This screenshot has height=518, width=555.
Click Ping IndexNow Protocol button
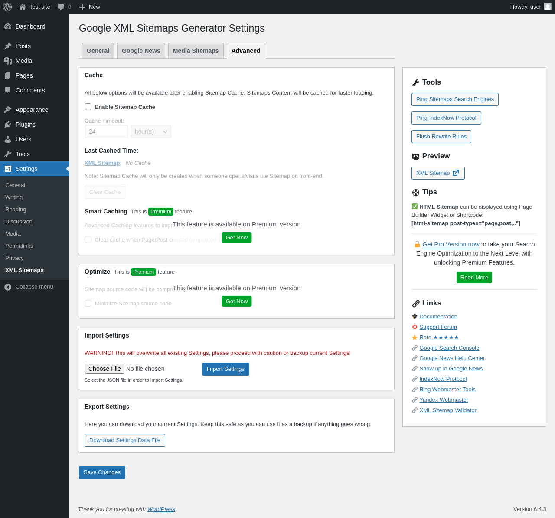[x=446, y=118]
